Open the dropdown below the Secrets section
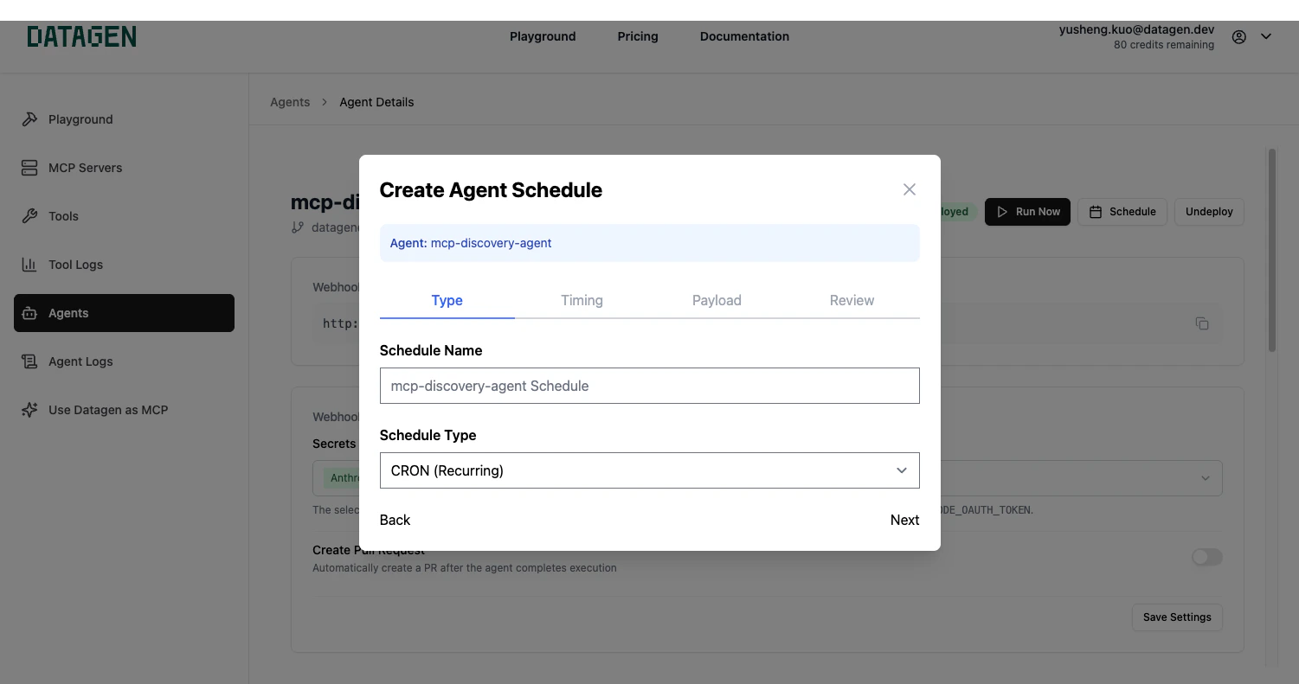The height and width of the screenshot is (684, 1299). coord(1206,477)
